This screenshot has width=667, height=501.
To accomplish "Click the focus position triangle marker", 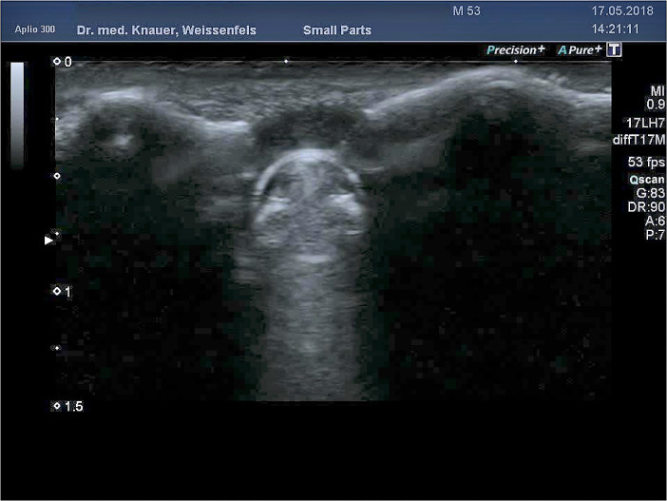I will coord(48,241).
